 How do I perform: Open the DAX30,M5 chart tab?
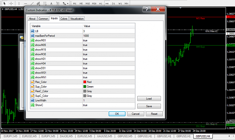(66, 136)
